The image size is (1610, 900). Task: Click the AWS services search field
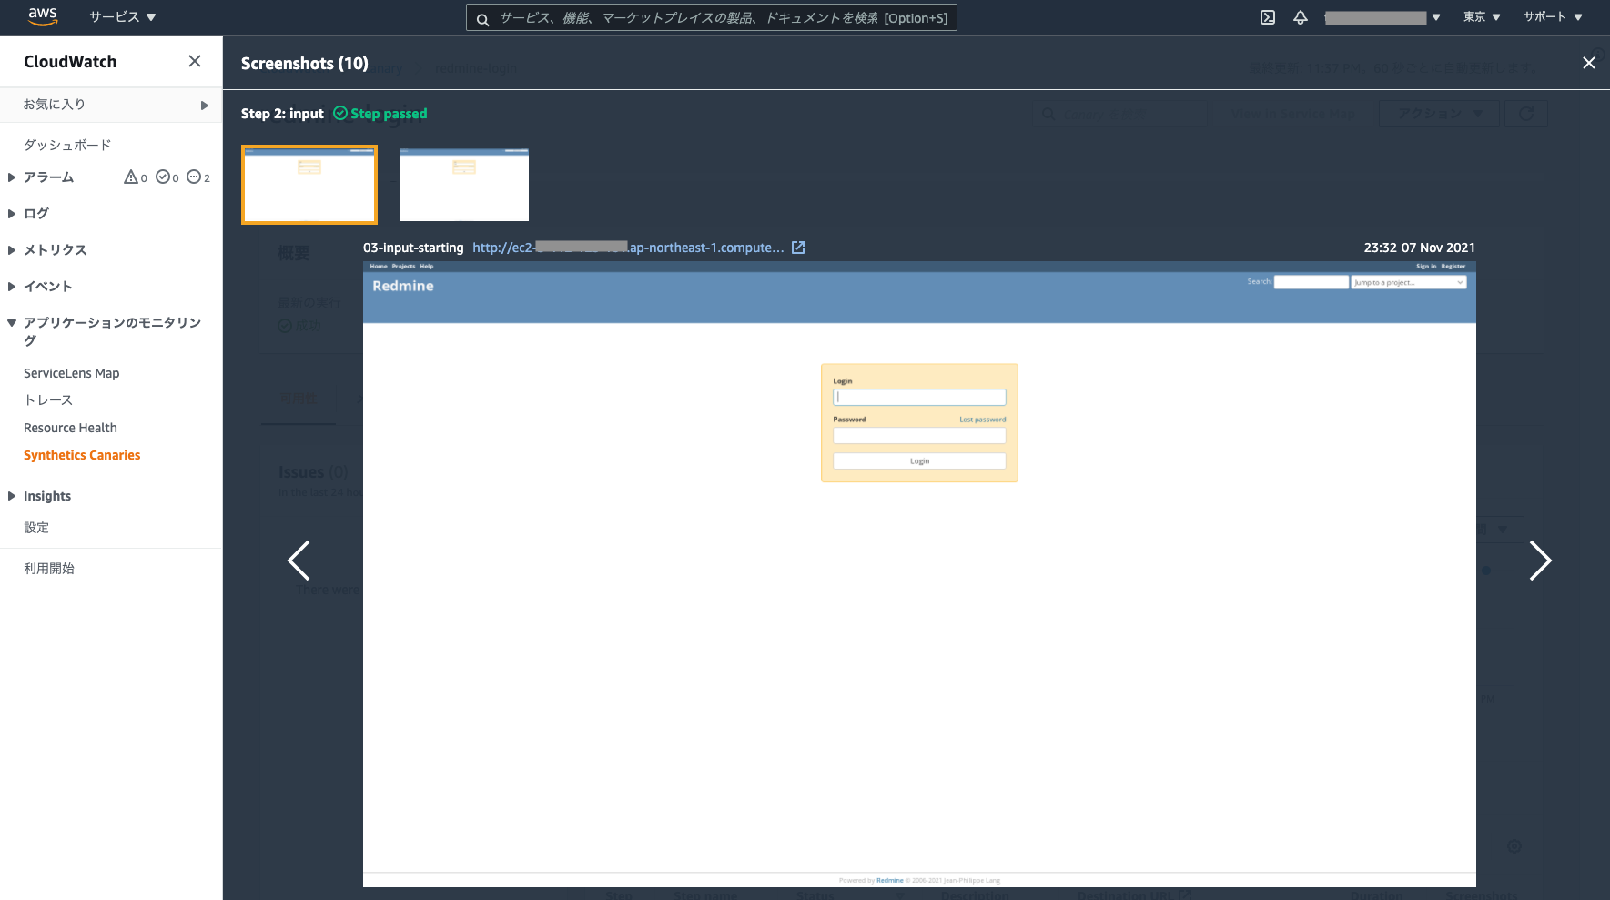click(711, 17)
